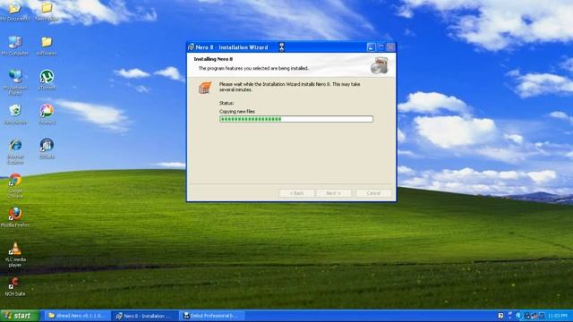Select the Mozilla Firefox desktop shortcut
Viewport: 573px width, 322px height.
coord(15,217)
